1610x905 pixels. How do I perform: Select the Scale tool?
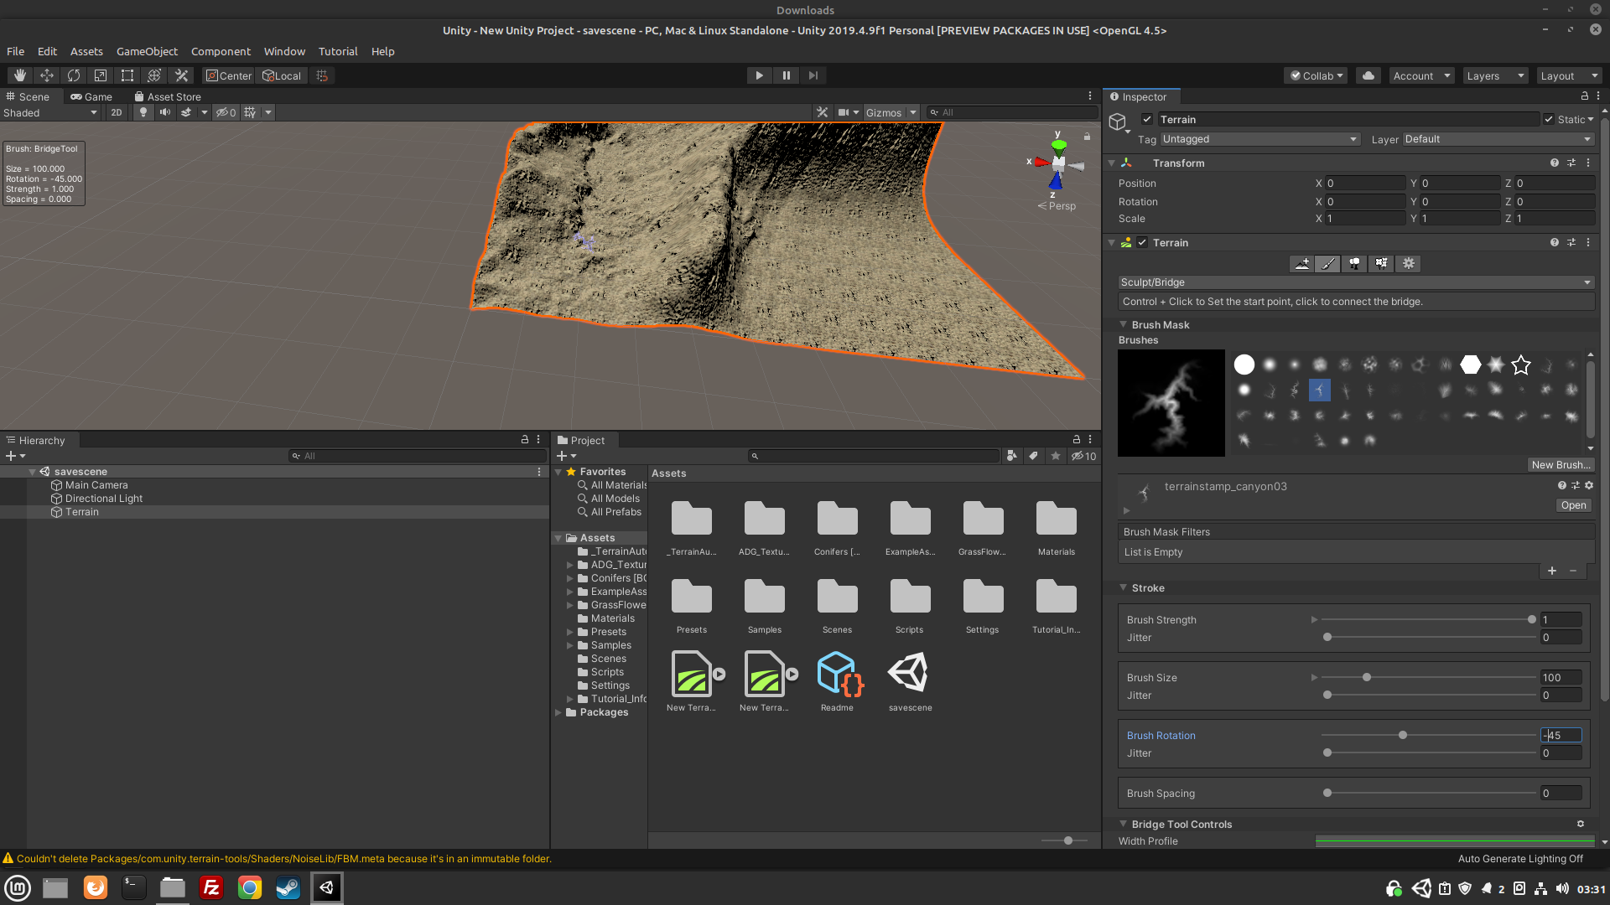[101, 75]
